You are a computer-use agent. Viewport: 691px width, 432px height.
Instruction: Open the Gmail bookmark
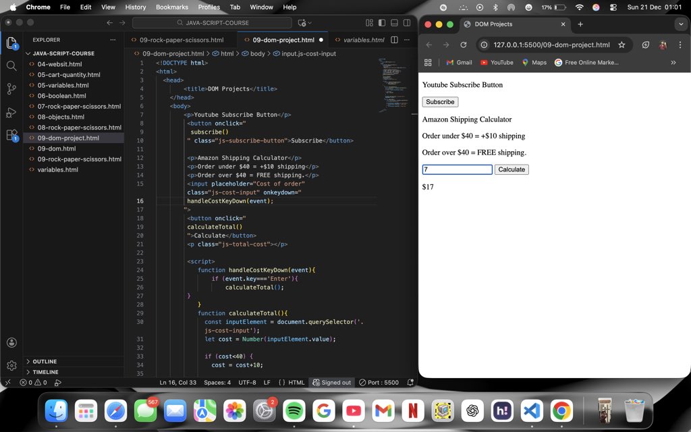pyautogui.click(x=459, y=63)
